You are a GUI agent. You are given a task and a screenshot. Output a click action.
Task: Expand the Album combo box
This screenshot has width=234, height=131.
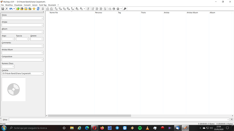pyautogui.click(x=42, y=32)
